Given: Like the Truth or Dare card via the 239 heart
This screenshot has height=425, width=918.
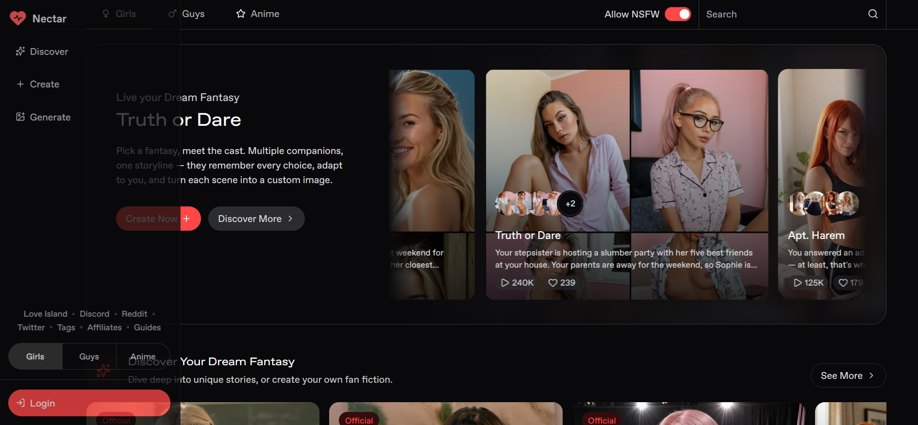Looking at the screenshot, I should (562, 283).
